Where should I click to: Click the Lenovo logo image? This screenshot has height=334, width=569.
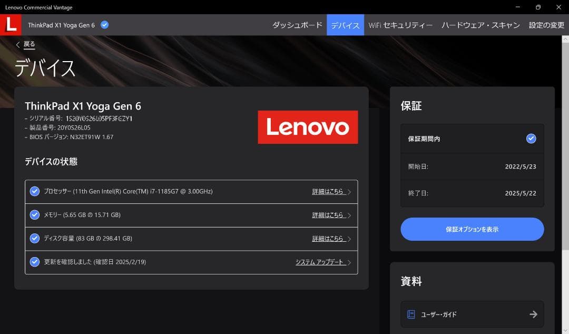coord(308,127)
